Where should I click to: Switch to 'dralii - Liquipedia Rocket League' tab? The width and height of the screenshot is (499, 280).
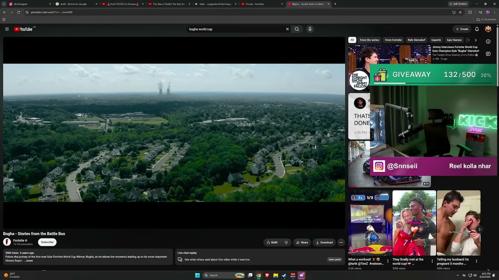click(216, 4)
